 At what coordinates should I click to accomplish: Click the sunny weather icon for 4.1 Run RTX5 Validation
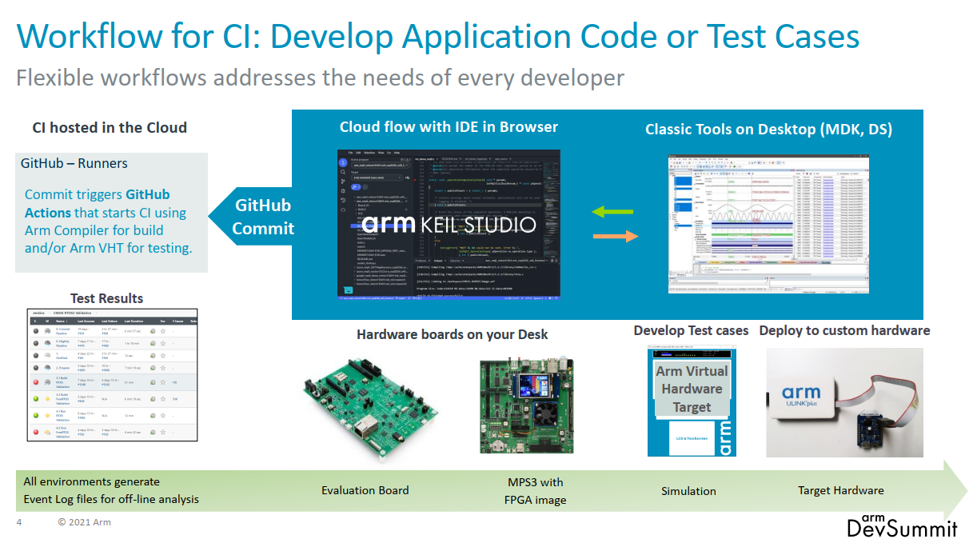point(47,415)
